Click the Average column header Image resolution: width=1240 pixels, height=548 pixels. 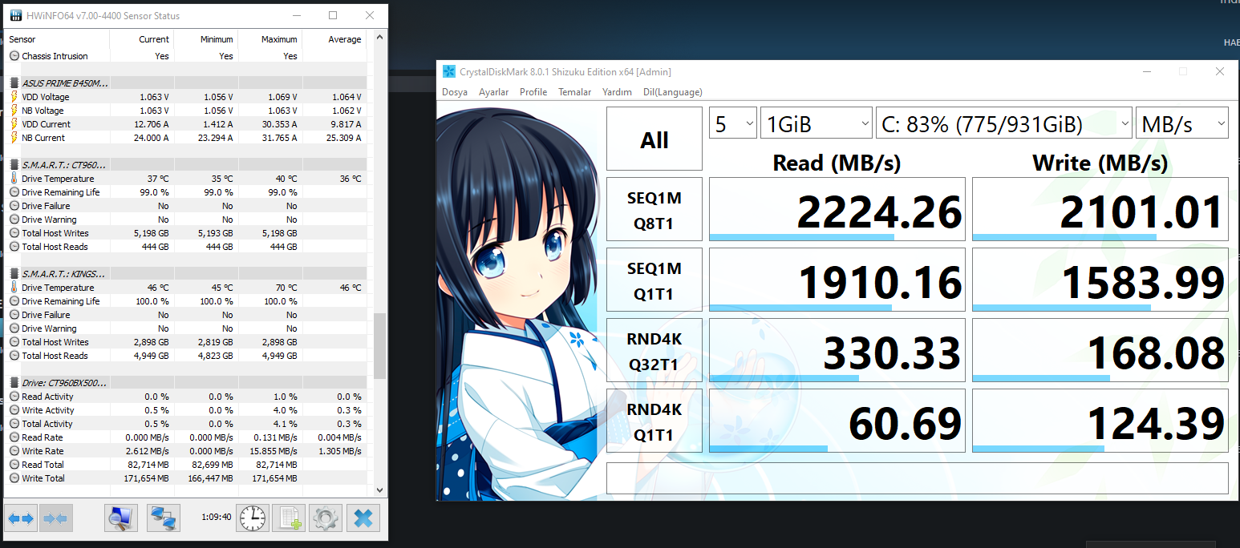click(x=334, y=39)
